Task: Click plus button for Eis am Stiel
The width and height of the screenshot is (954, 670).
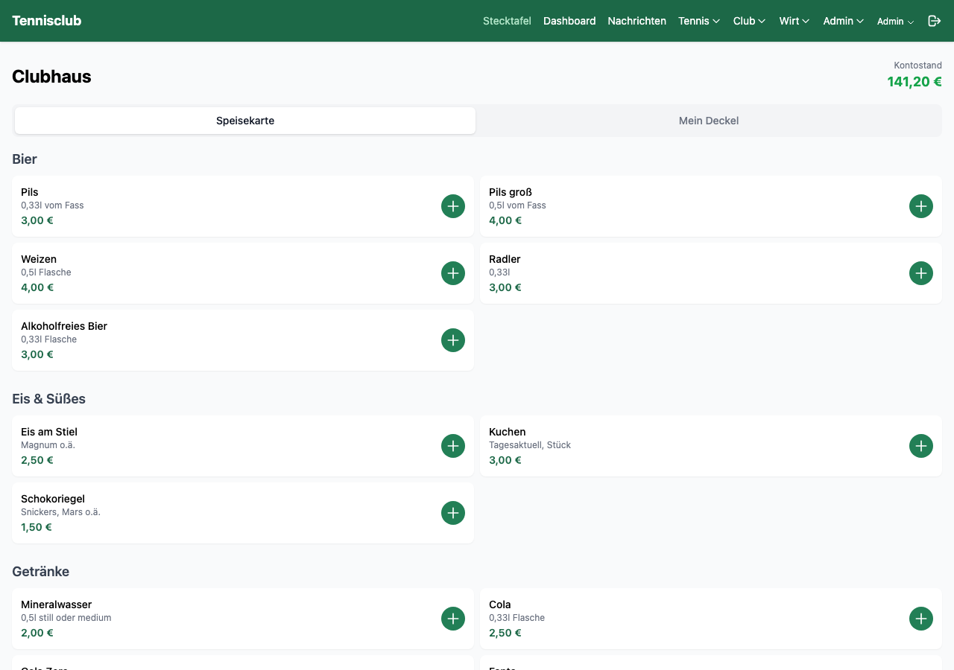Action: click(x=453, y=446)
